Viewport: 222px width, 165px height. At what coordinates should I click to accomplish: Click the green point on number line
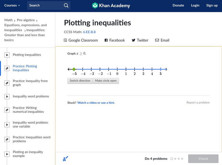[74, 69]
